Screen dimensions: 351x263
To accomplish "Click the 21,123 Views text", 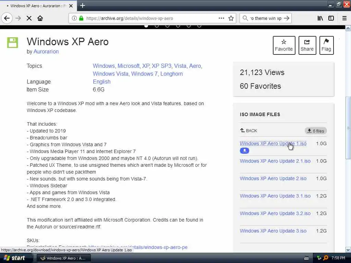I will (262, 73).
